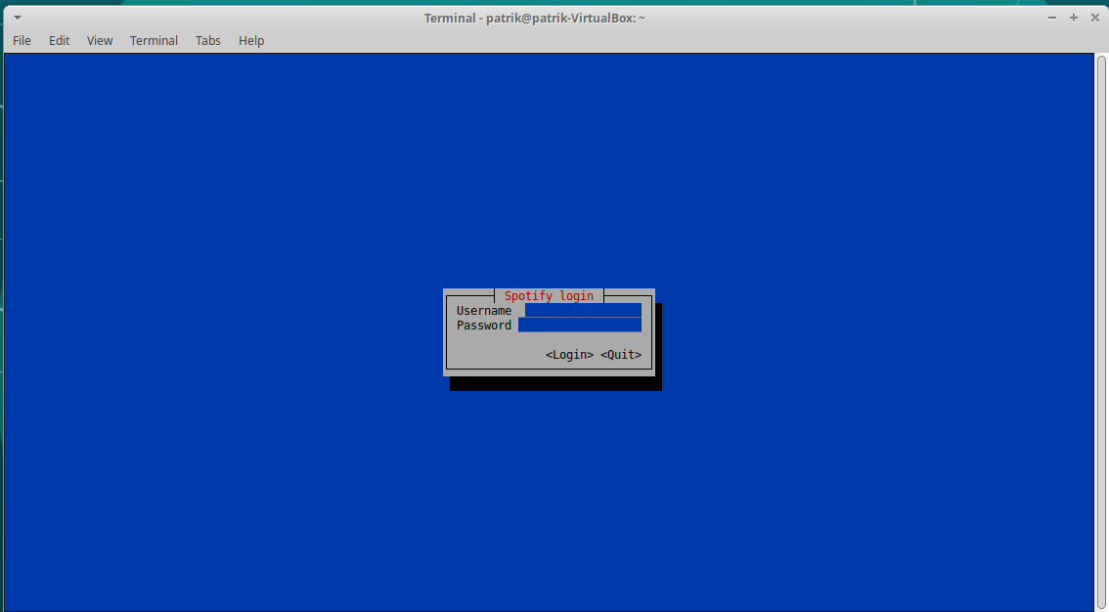
Task: Focus the Password input field
Action: click(579, 325)
